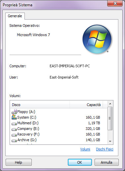Click the Floppy (A:) drive icon
The height and width of the screenshot is (171, 125).
click(14, 111)
